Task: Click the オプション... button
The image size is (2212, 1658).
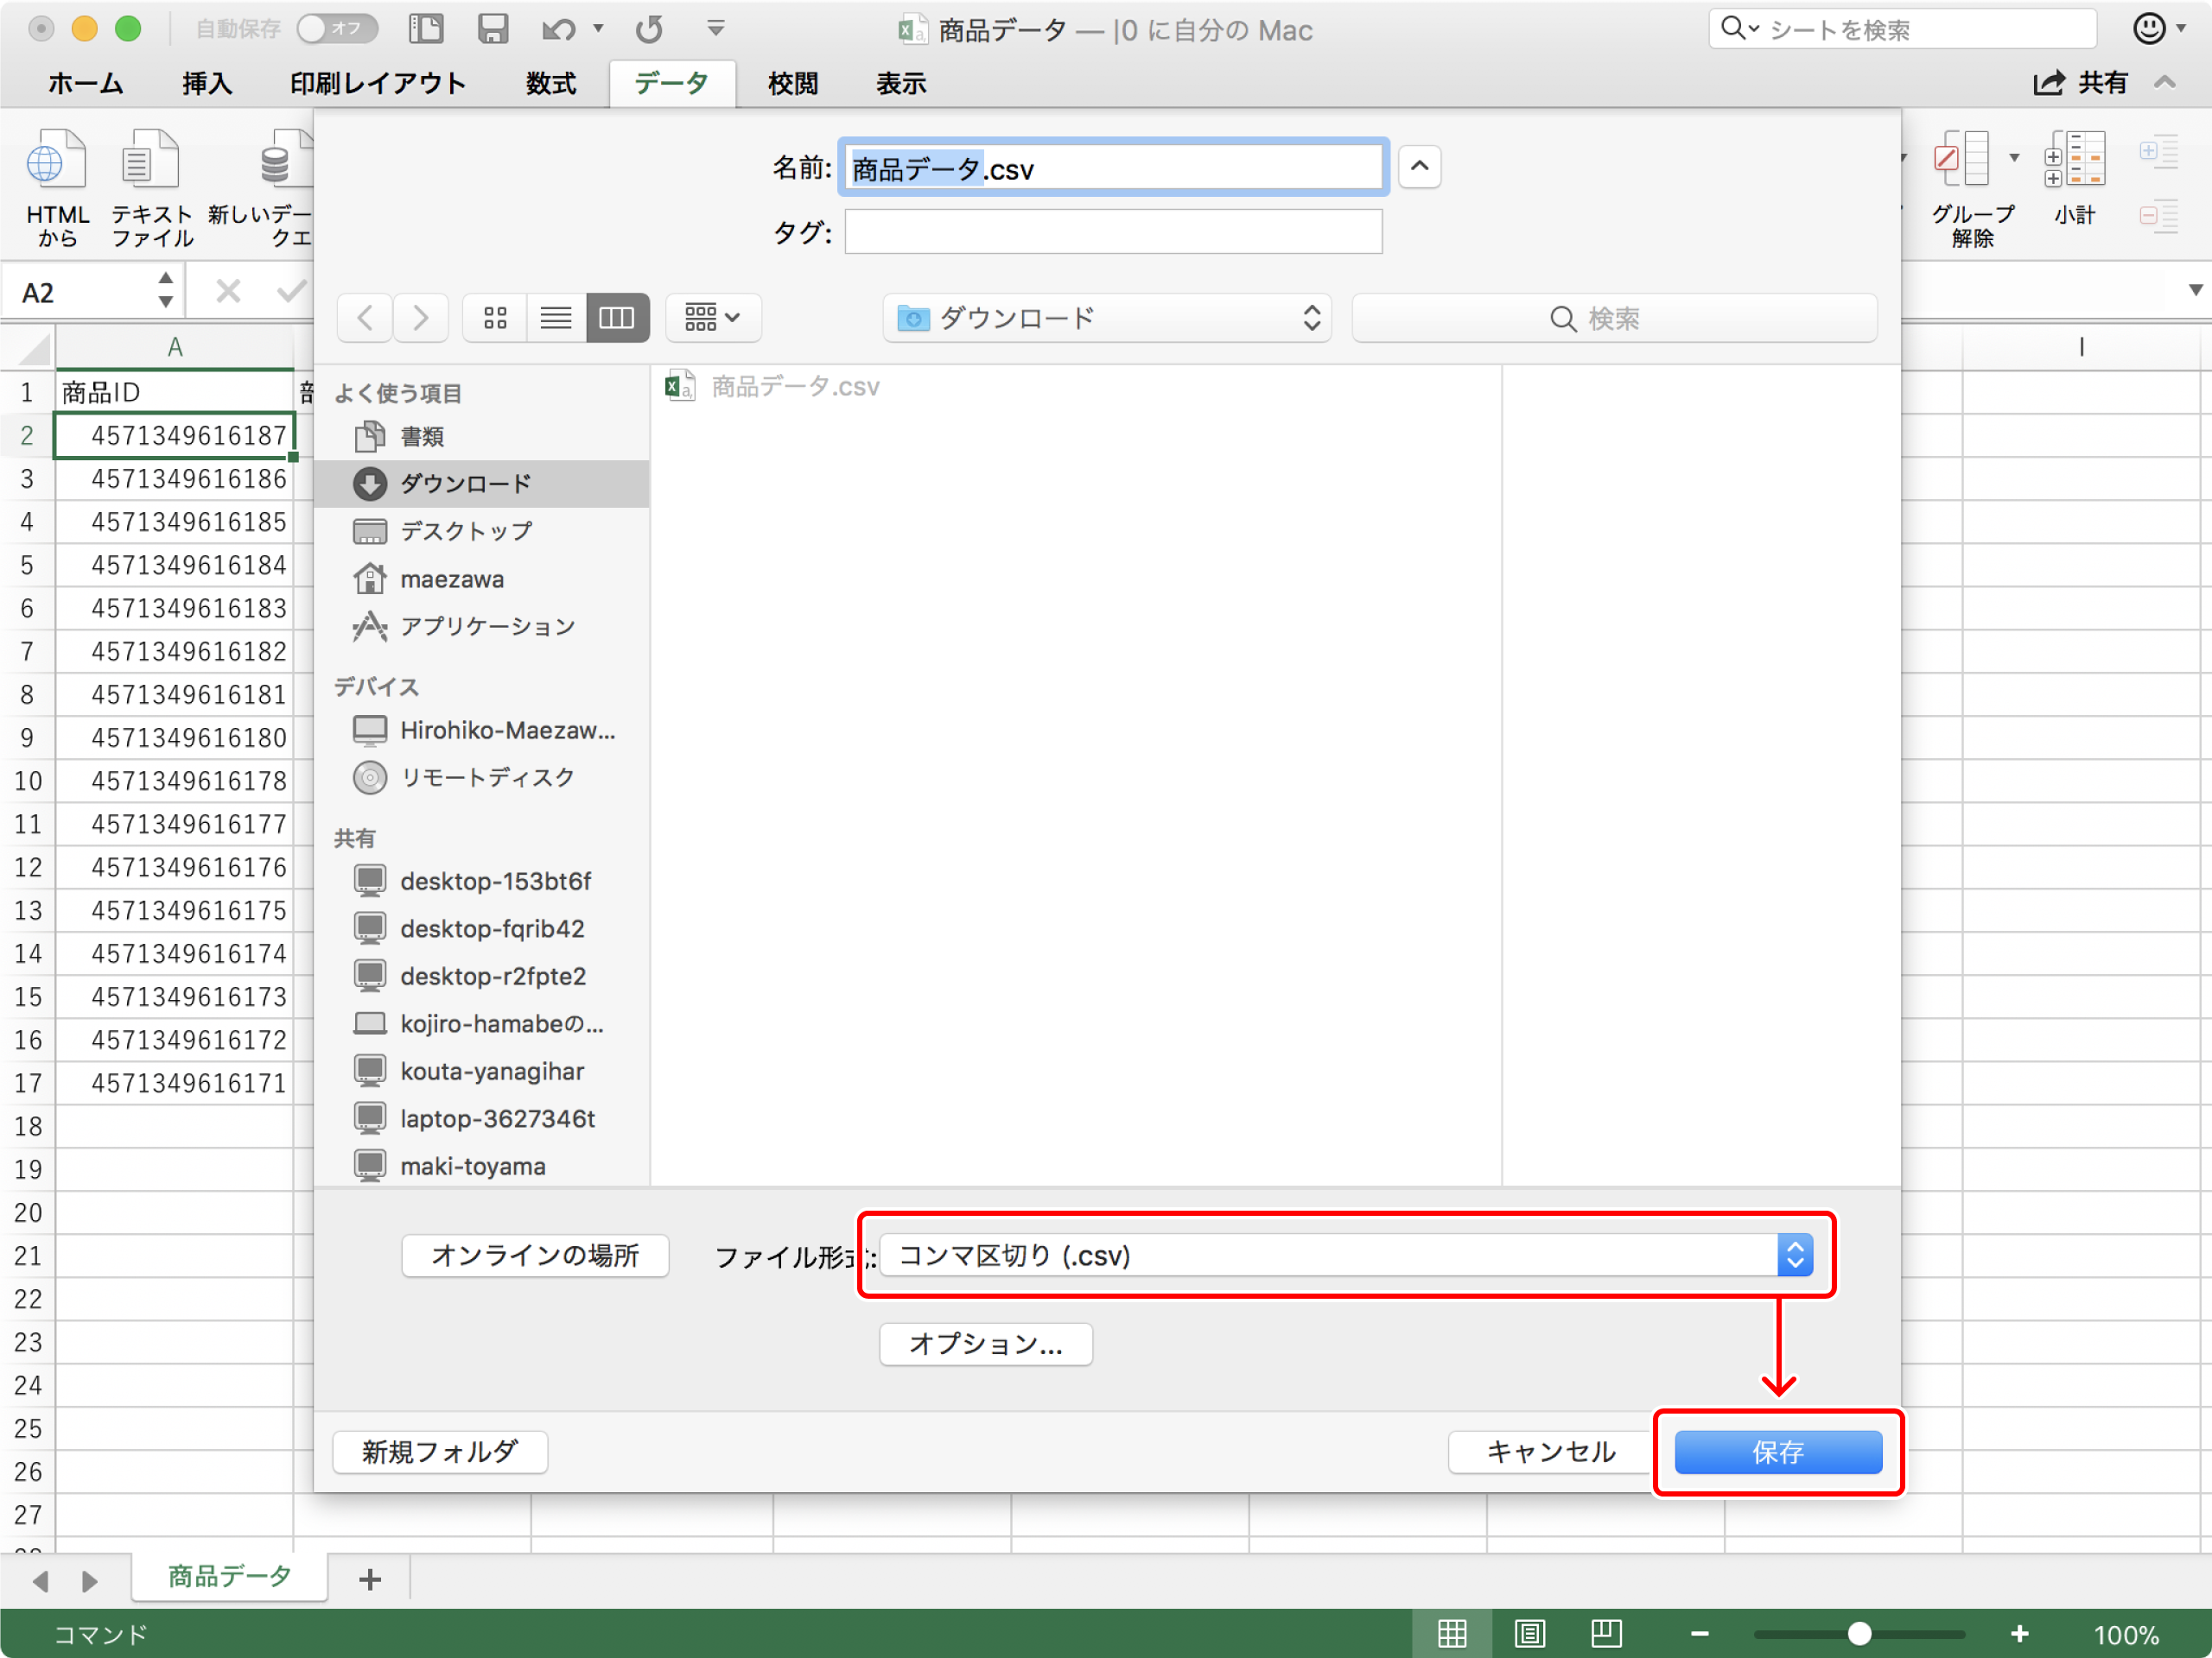Action: pyautogui.click(x=985, y=1343)
